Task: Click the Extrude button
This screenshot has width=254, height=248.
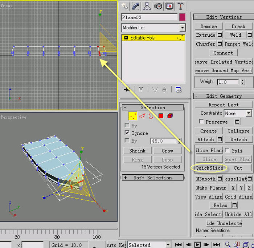Action: 206,35
